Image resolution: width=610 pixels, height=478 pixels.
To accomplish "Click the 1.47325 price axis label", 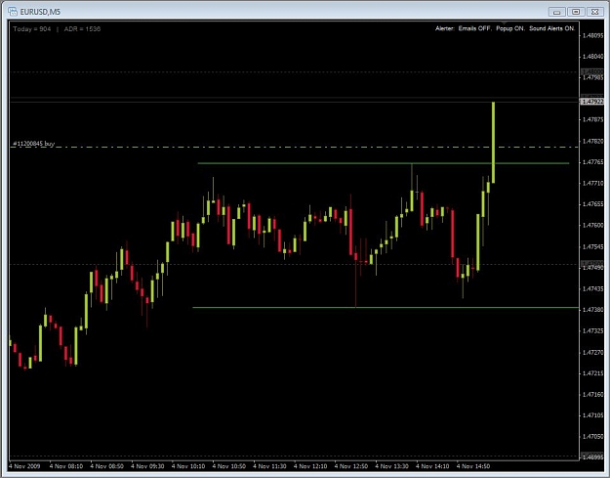I will click(592, 330).
